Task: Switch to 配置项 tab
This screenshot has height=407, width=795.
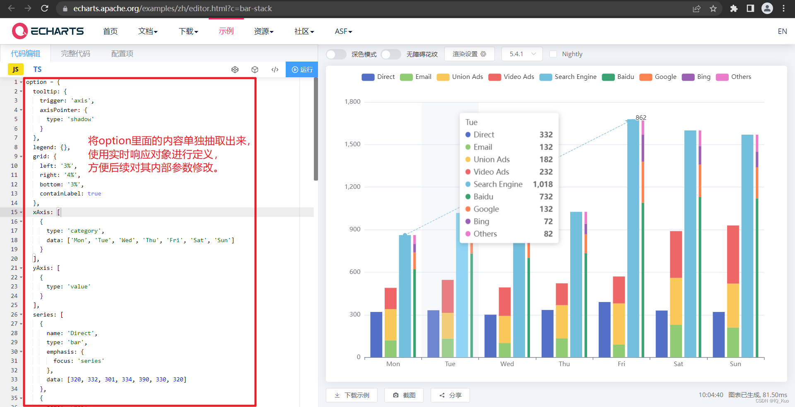Action: click(x=122, y=54)
